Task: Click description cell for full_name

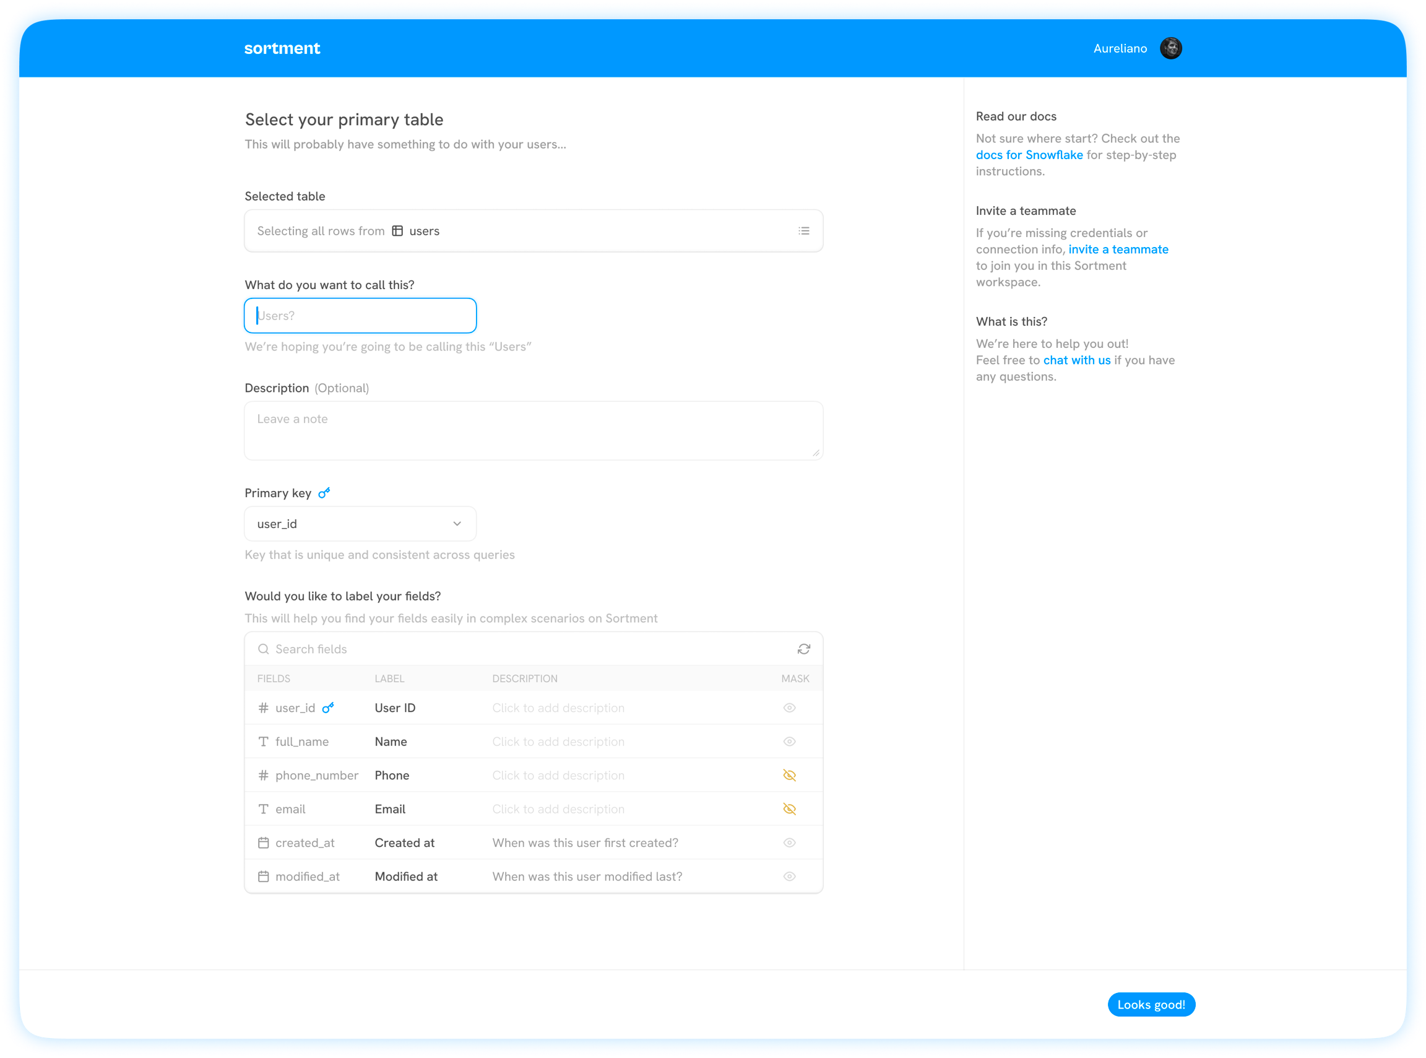Action: pyautogui.click(x=558, y=742)
